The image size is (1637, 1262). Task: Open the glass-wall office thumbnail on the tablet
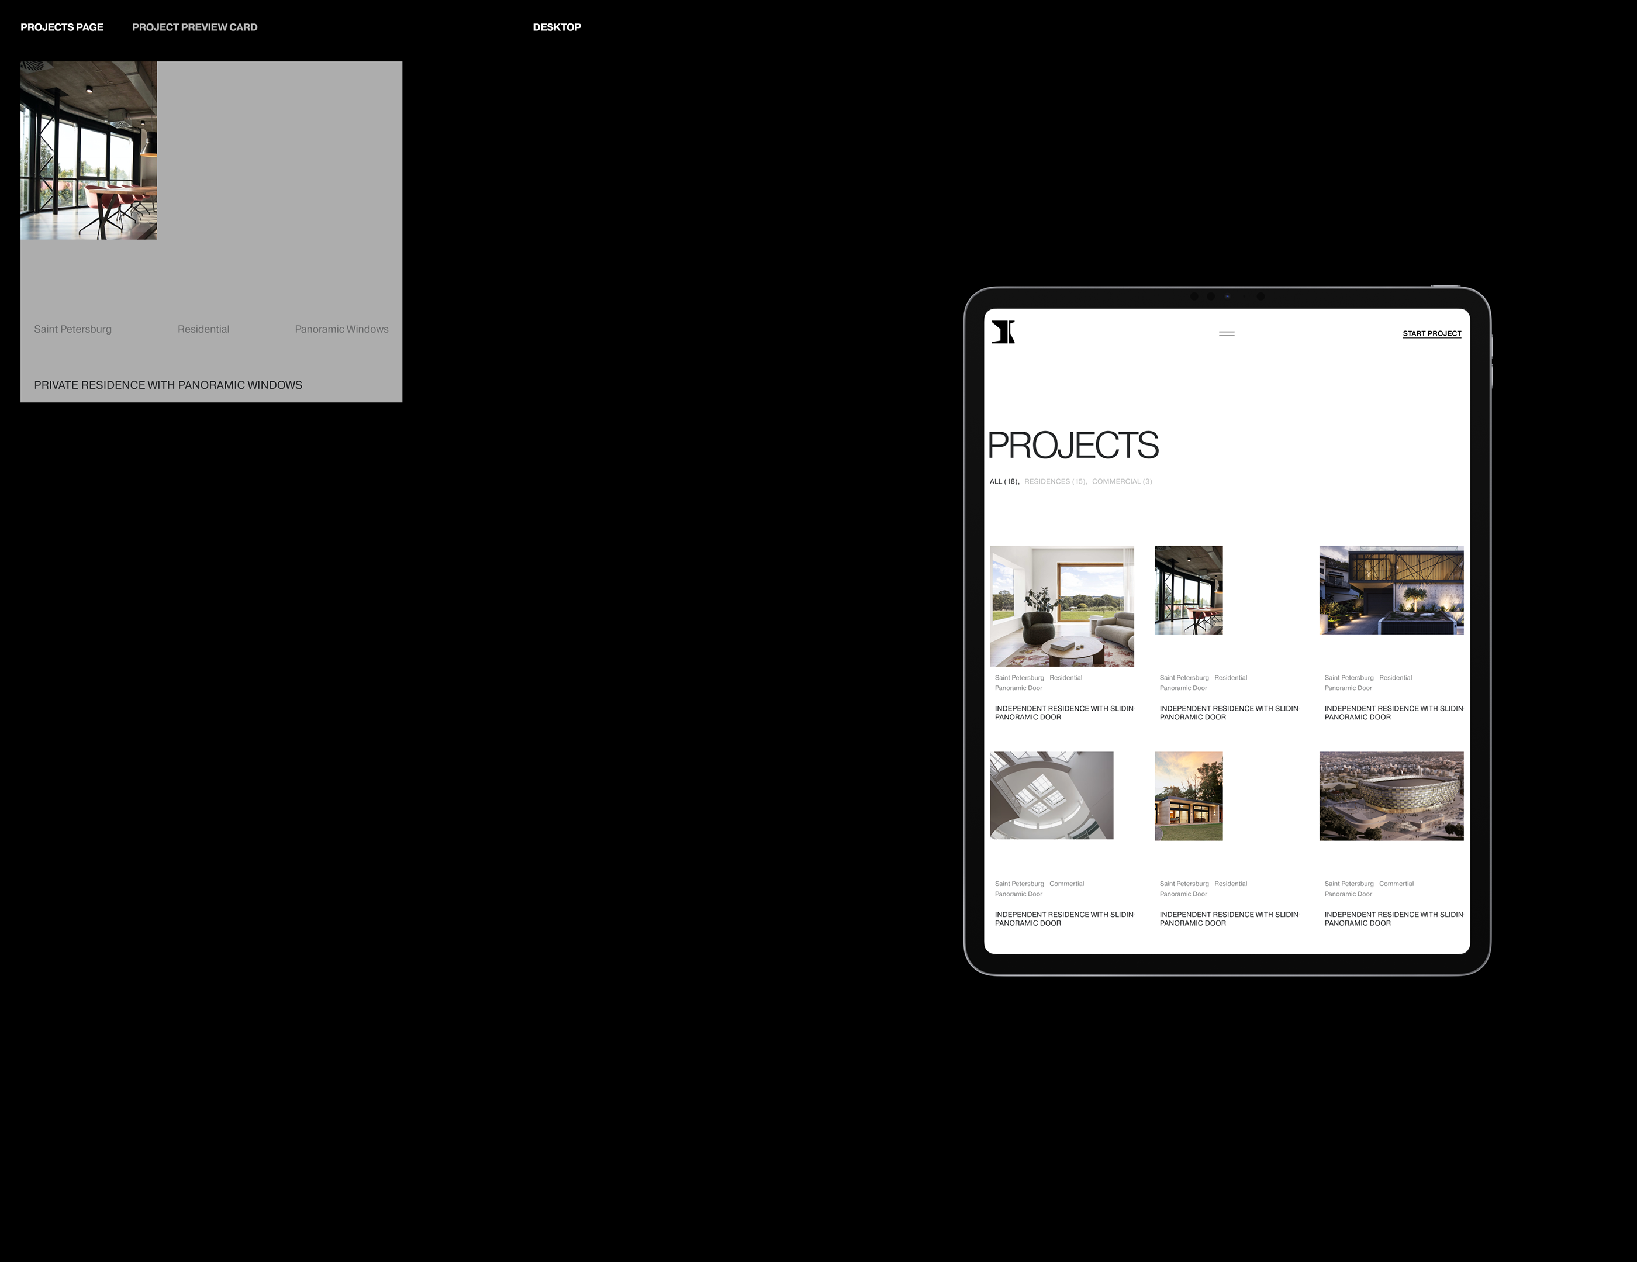1188,590
